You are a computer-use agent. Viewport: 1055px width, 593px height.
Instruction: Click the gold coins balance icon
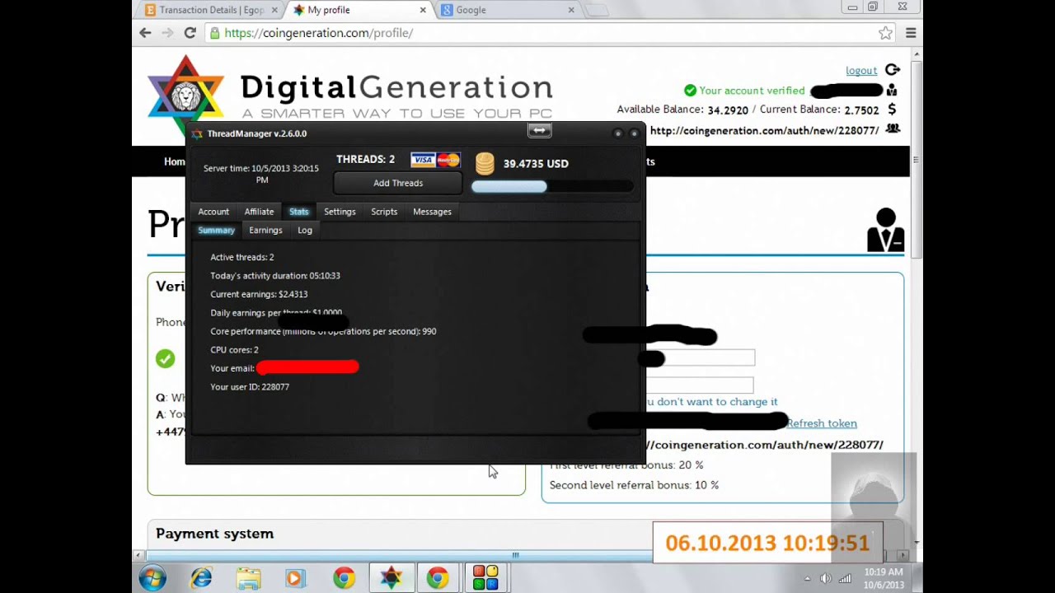click(485, 163)
